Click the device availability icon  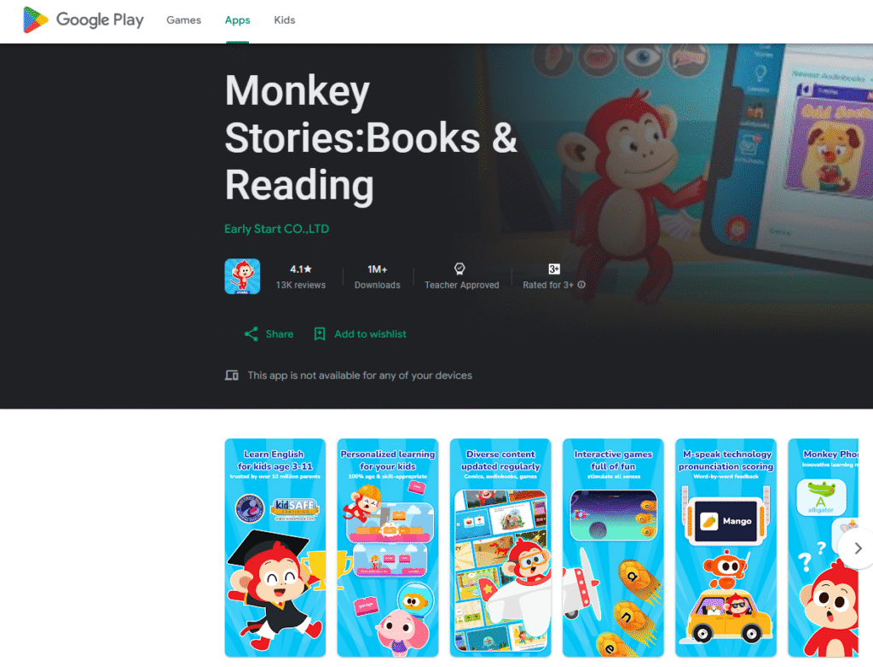coord(232,375)
